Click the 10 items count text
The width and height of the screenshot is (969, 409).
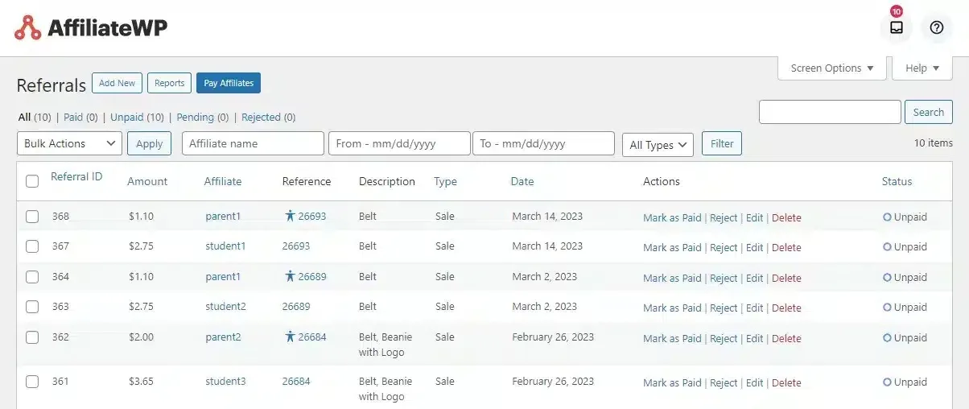[x=934, y=143]
